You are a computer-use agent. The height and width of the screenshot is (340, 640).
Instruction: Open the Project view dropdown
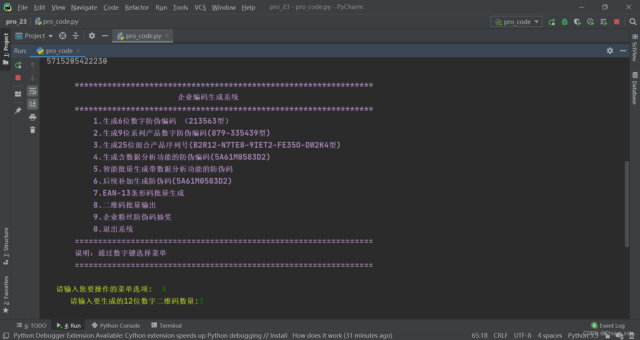(x=34, y=36)
